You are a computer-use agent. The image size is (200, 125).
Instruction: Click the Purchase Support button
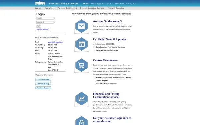point(43,88)
